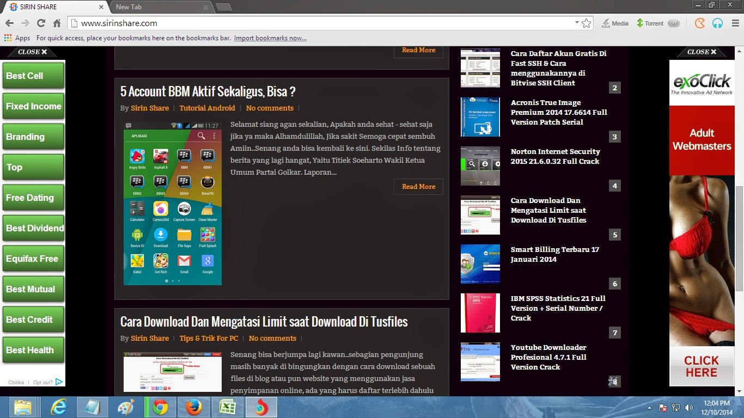The height and width of the screenshot is (418, 744).
Task: Switch to the New Tab tab
Action: pyautogui.click(x=158, y=7)
